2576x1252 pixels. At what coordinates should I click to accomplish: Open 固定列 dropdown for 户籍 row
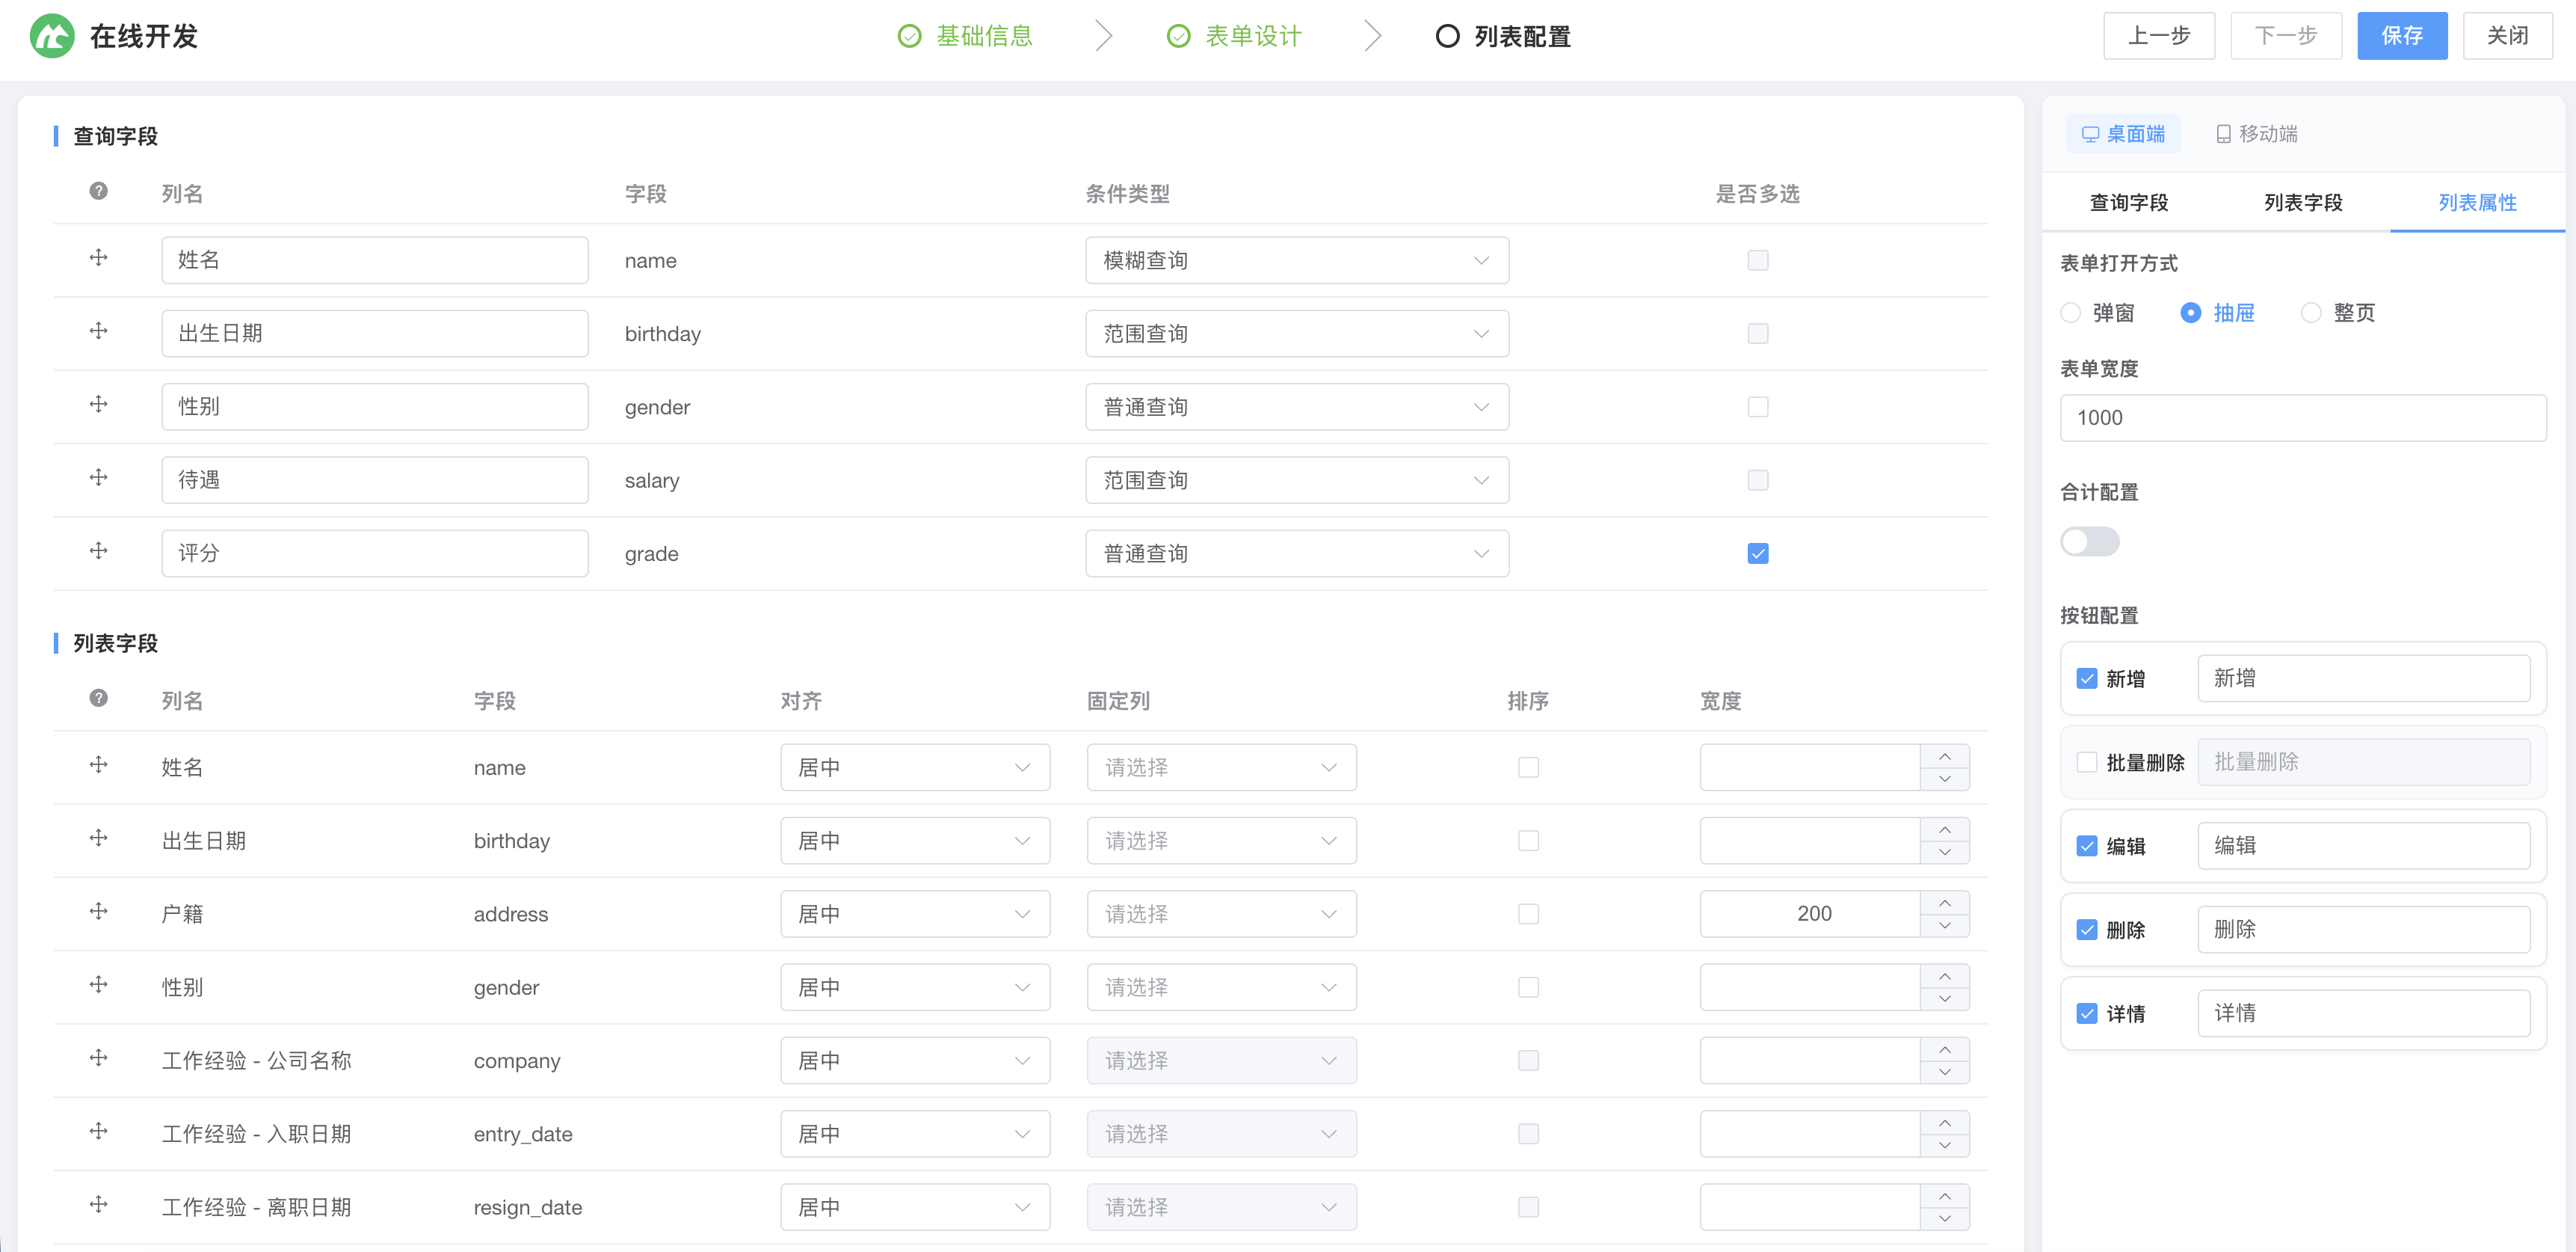point(1220,914)
